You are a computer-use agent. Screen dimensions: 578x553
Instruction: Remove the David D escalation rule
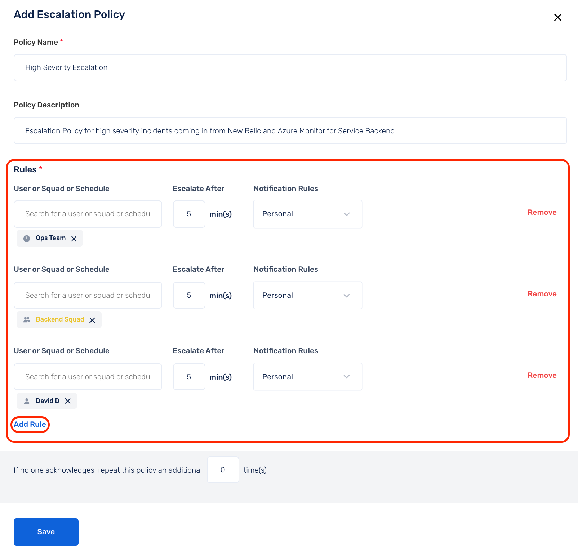(542, 376)
